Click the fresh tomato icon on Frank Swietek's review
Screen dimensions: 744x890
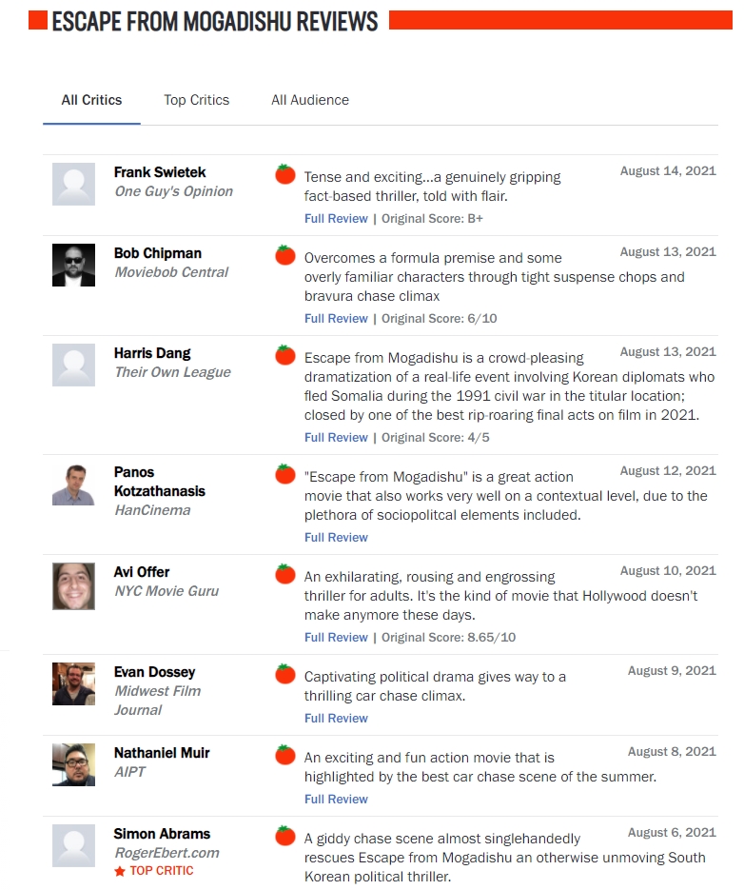284,174
